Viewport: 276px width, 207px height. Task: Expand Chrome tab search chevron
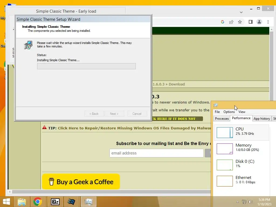pos(241,12)
